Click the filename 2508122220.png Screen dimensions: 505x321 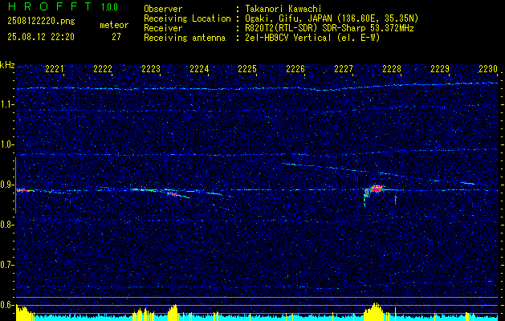pos(41,22)
